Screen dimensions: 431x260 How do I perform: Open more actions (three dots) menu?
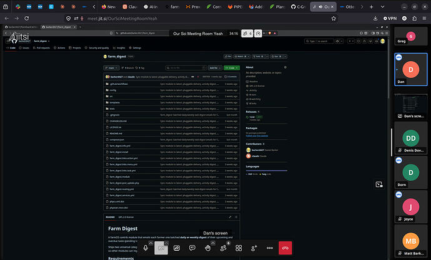click(270, 248)
